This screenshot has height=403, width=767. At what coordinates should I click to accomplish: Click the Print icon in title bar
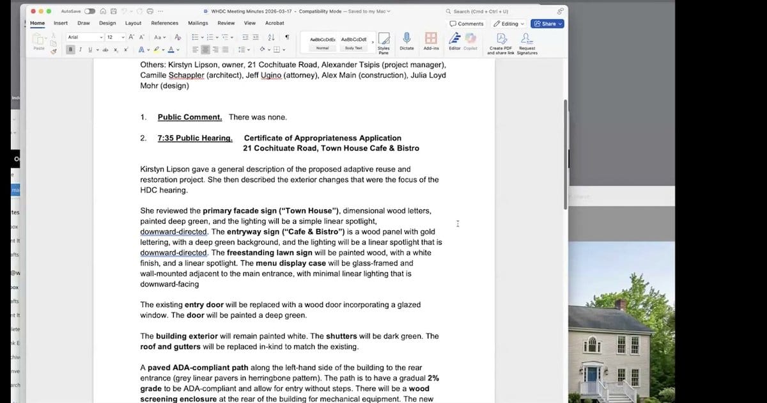pos(149,12)
